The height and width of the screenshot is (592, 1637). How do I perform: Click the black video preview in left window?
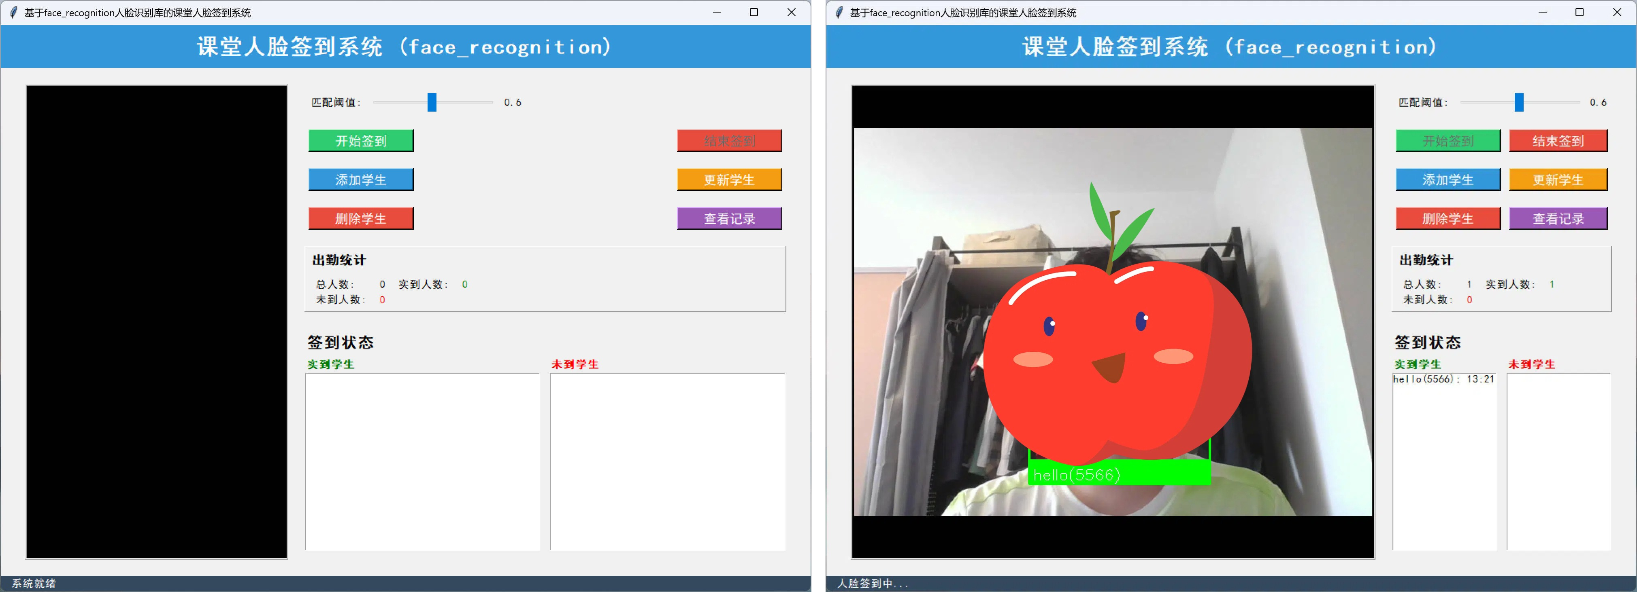point(156,322)
